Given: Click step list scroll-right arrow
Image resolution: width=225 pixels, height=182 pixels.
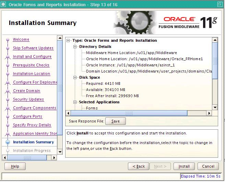Looking at the screenshot, I should 54,158.
